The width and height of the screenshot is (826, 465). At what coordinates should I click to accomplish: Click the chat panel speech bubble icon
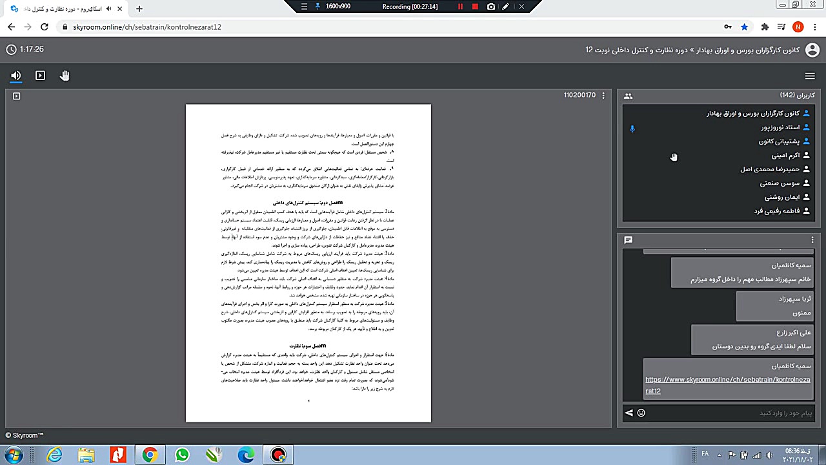coord(628,240)
